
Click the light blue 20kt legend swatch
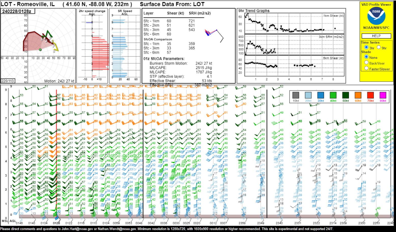coord(308,95)
